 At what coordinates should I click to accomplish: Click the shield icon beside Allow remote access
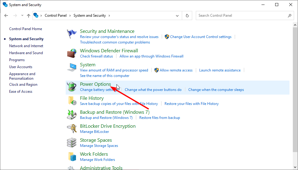tap(156, 70)
